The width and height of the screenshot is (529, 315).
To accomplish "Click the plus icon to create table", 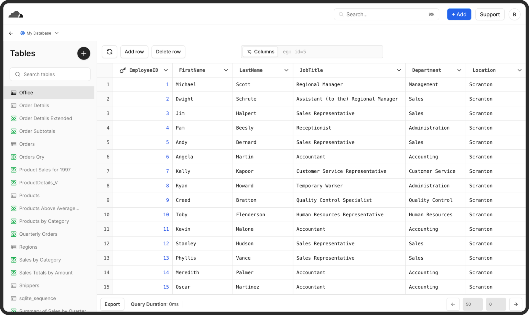I will point(84,53).
